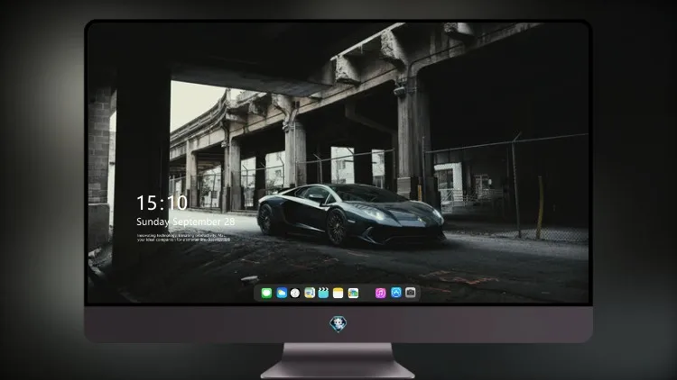The width and height of the screenshot is (677, 380).
Task: Open the Clock app in the dock
Action: click(295, 293)
